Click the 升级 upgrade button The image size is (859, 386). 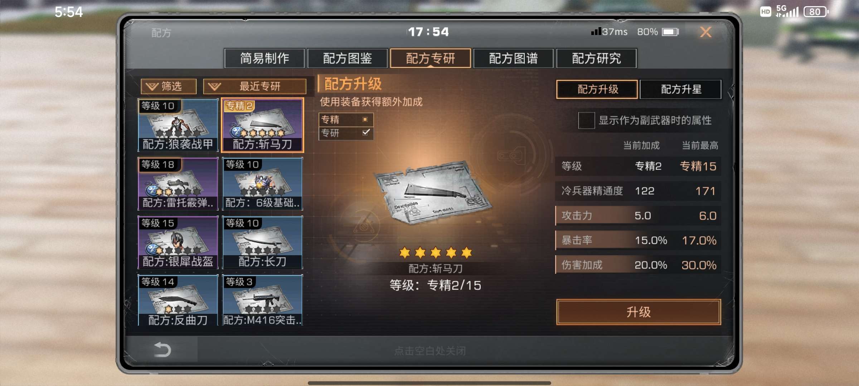639,312
